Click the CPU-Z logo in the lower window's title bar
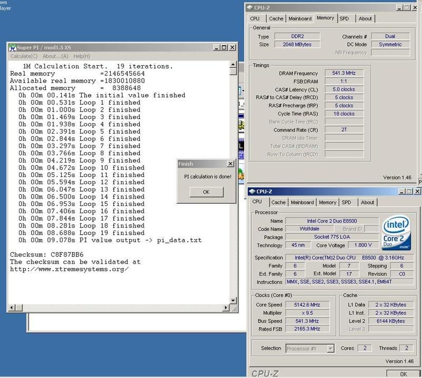This screenshot has width=422, height=378. pyautogui.click(x=252, y=191)
